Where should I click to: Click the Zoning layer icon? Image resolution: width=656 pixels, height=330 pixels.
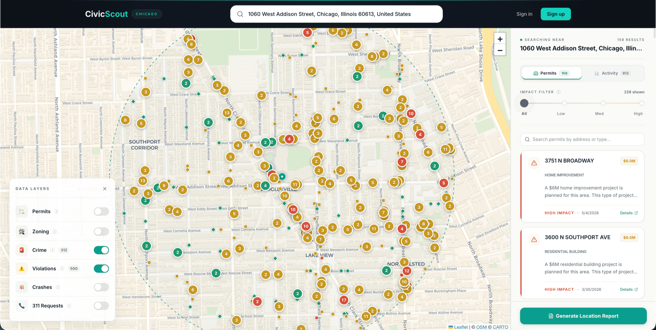22,232
